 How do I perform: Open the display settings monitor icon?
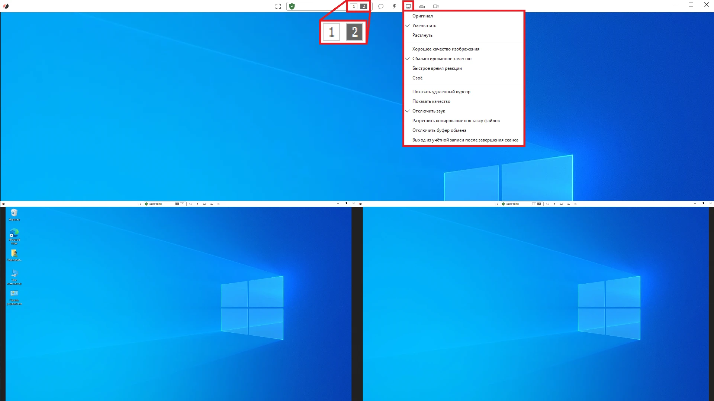pos(408,6)
